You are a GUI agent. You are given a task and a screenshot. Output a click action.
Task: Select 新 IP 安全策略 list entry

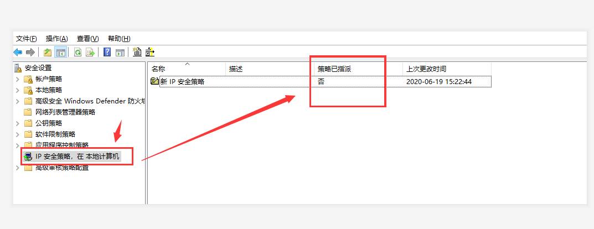(x=182, y=81)
